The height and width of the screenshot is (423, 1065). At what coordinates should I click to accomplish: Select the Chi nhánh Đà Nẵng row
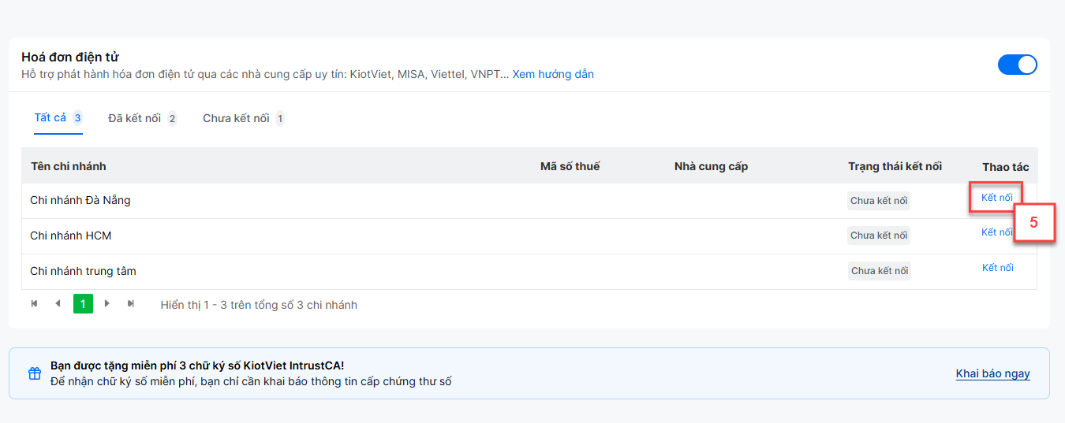click(x=529, y=201)
